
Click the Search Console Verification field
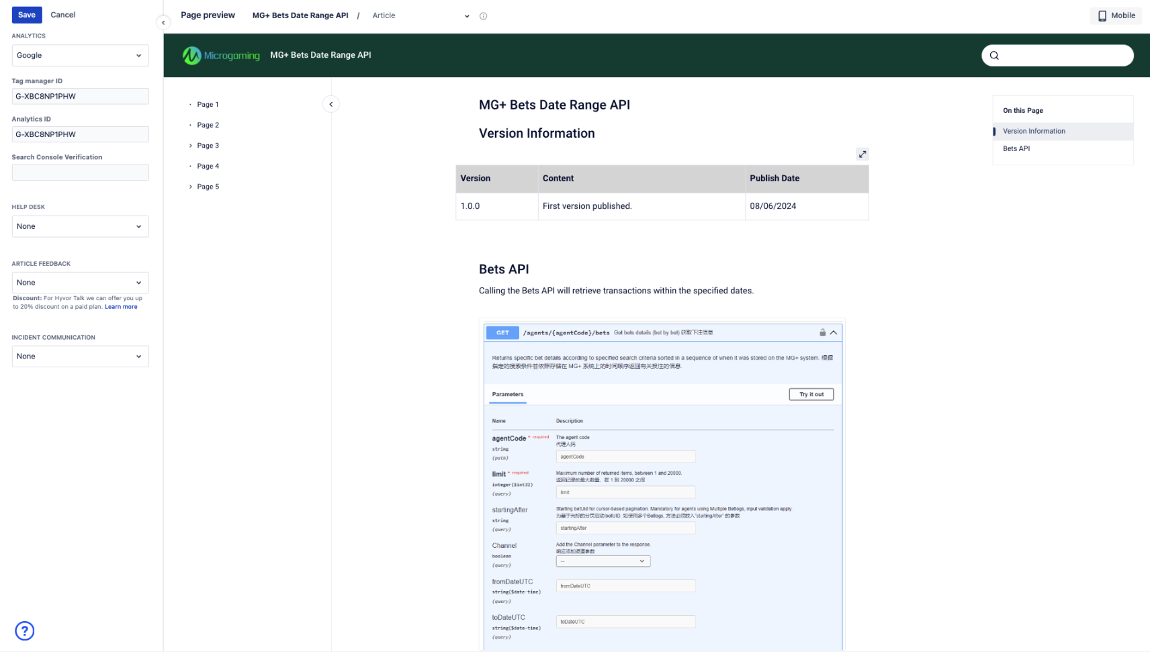(x=80, y=173)
